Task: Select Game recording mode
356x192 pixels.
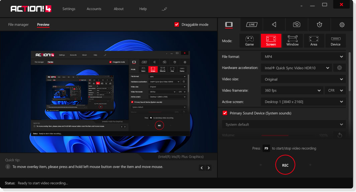Action: [x=249, y=41]
